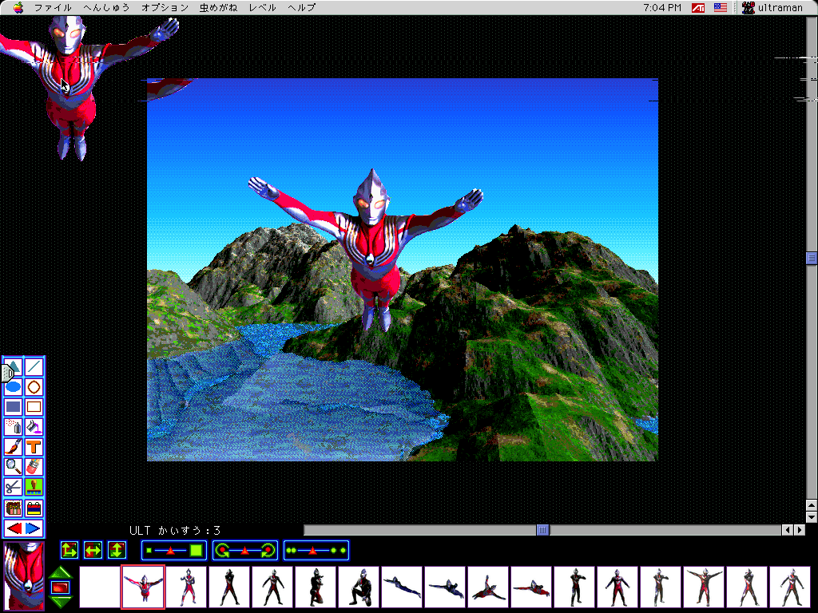
Task: Click the vertical scrollbar thumb
Action: point(812,258)
